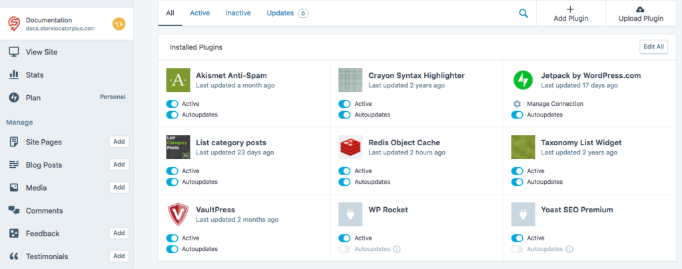
Task: Switch to the Inactive plugins tab
Action: point(238,13)
